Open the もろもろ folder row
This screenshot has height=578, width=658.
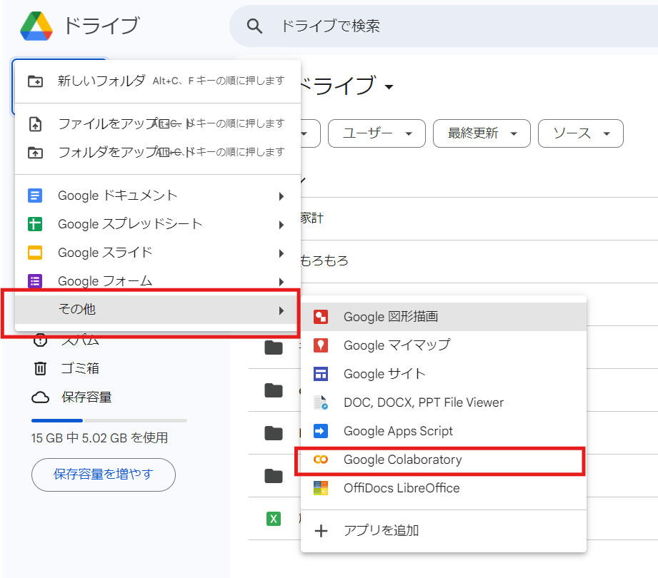(x=479, y=261)
